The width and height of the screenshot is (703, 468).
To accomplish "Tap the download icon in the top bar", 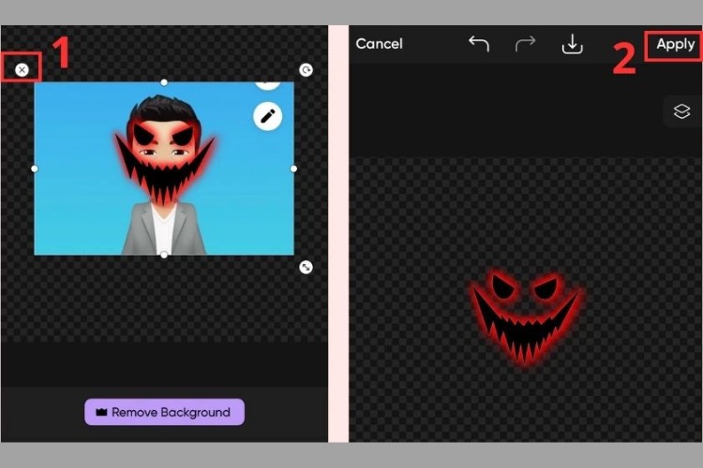I will click(572, 44).
